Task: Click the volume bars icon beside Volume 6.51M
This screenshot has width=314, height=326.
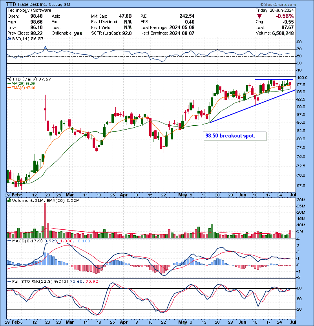Action: pyautogui.click(x=9, y=200)
